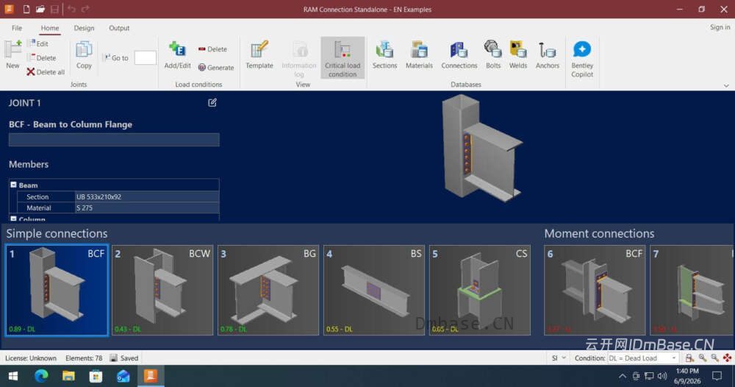Open the SI units dropdown

[x=559, y=358]
